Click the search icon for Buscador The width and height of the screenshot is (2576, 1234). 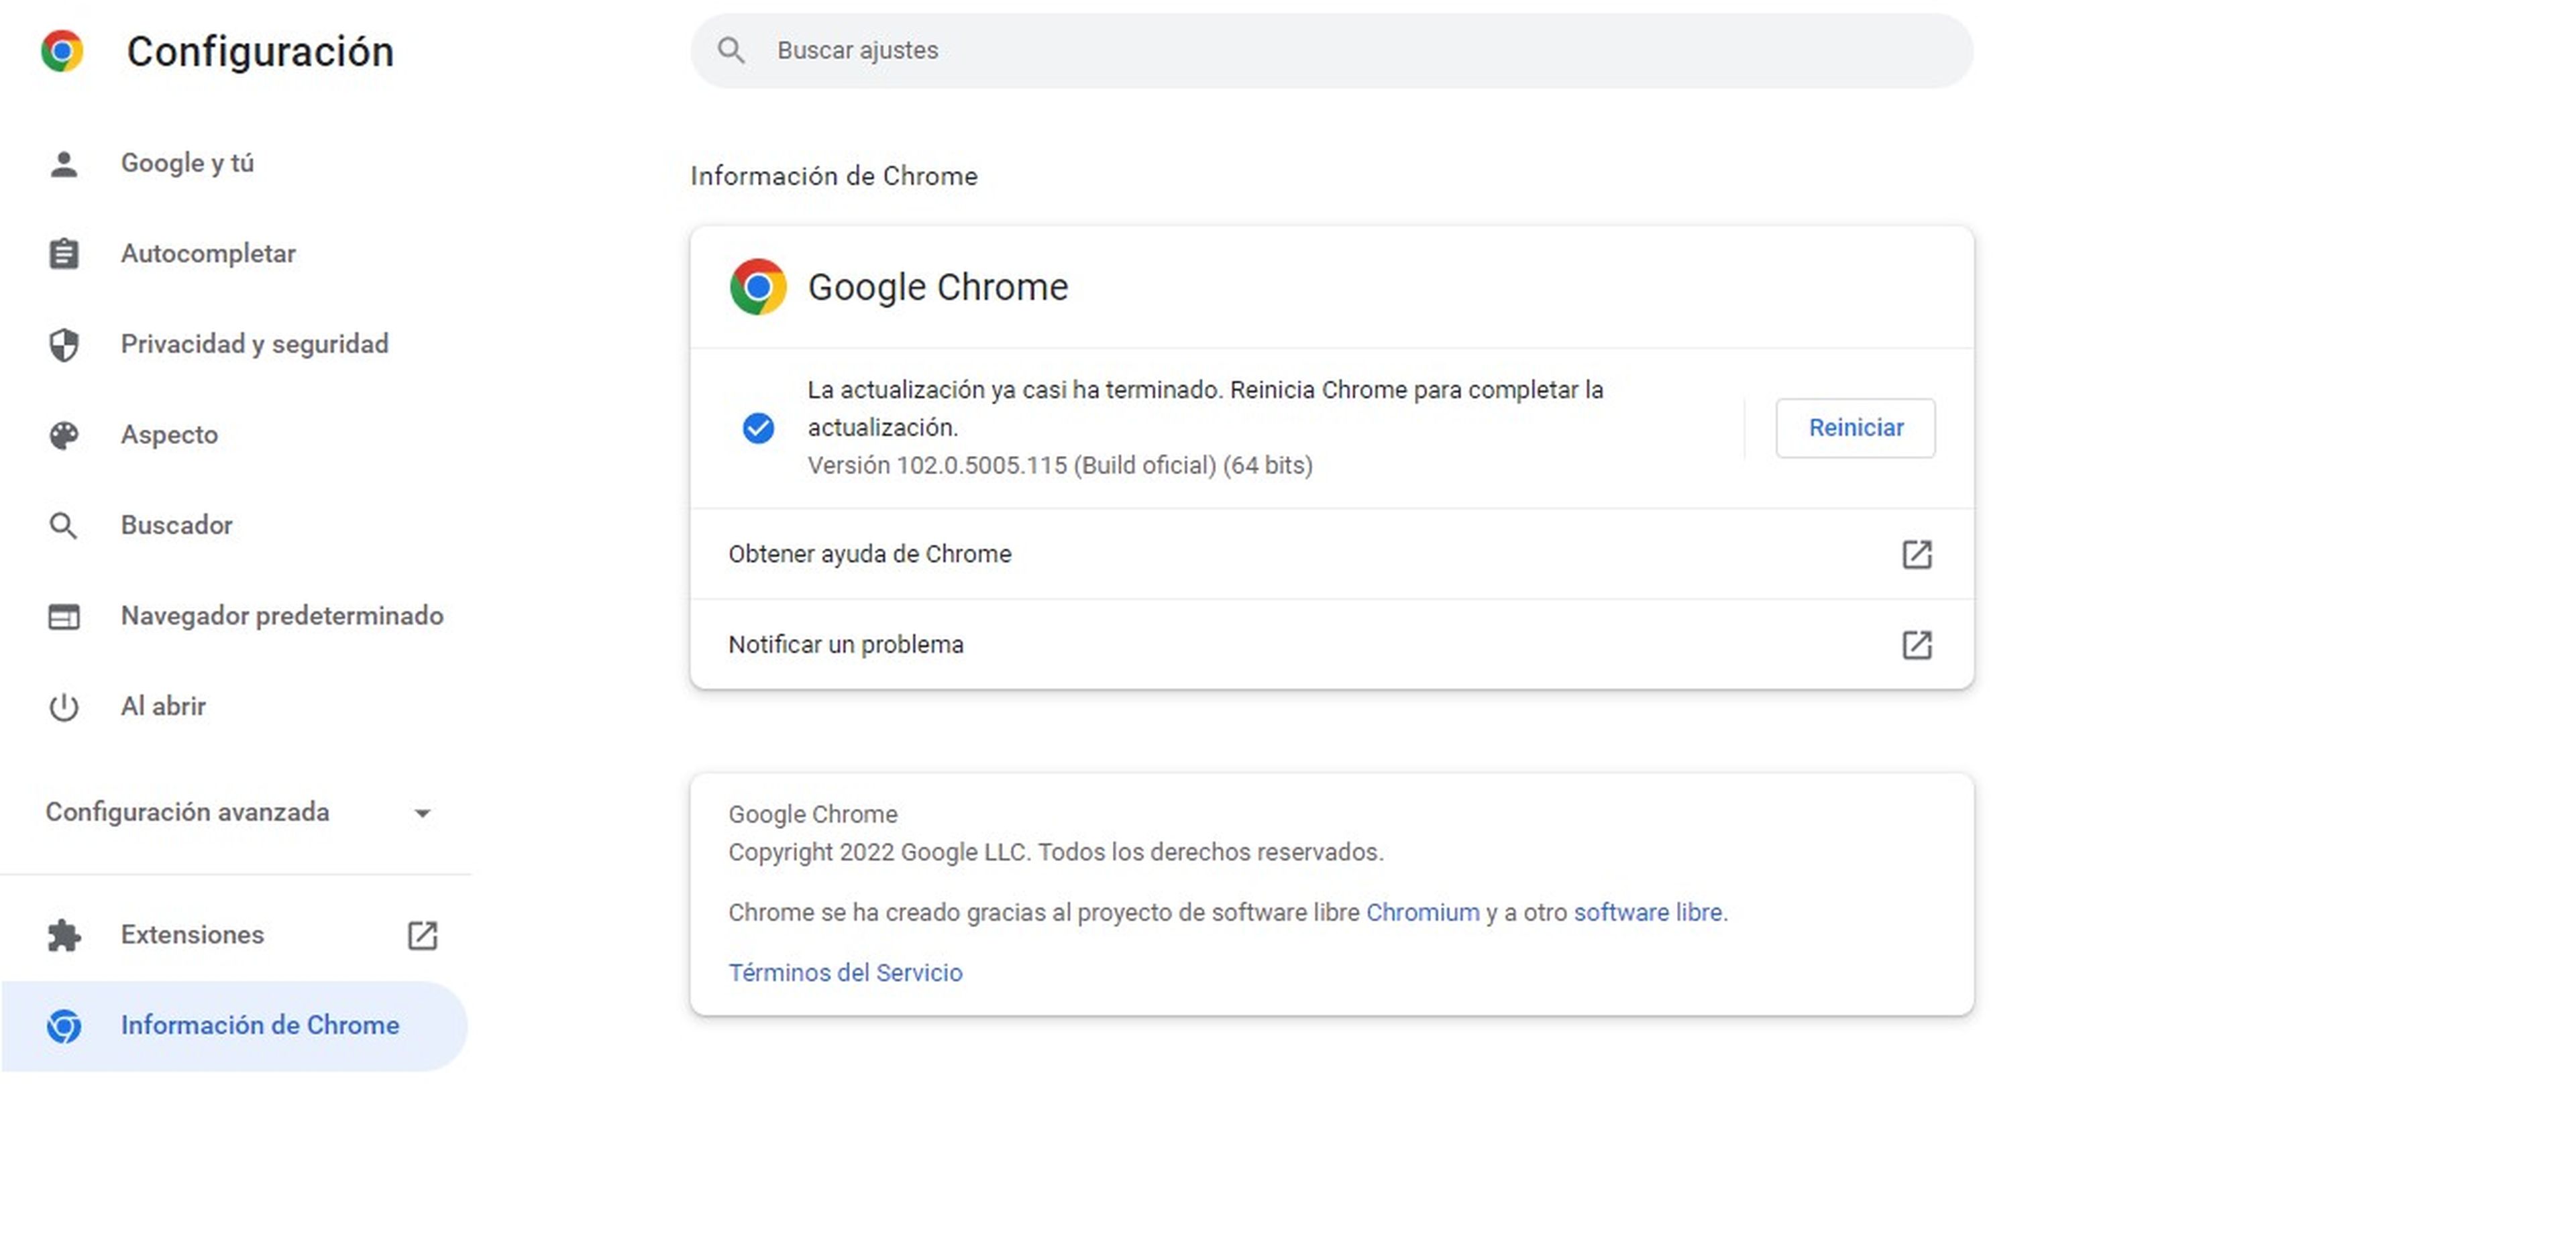click(64, 525)
